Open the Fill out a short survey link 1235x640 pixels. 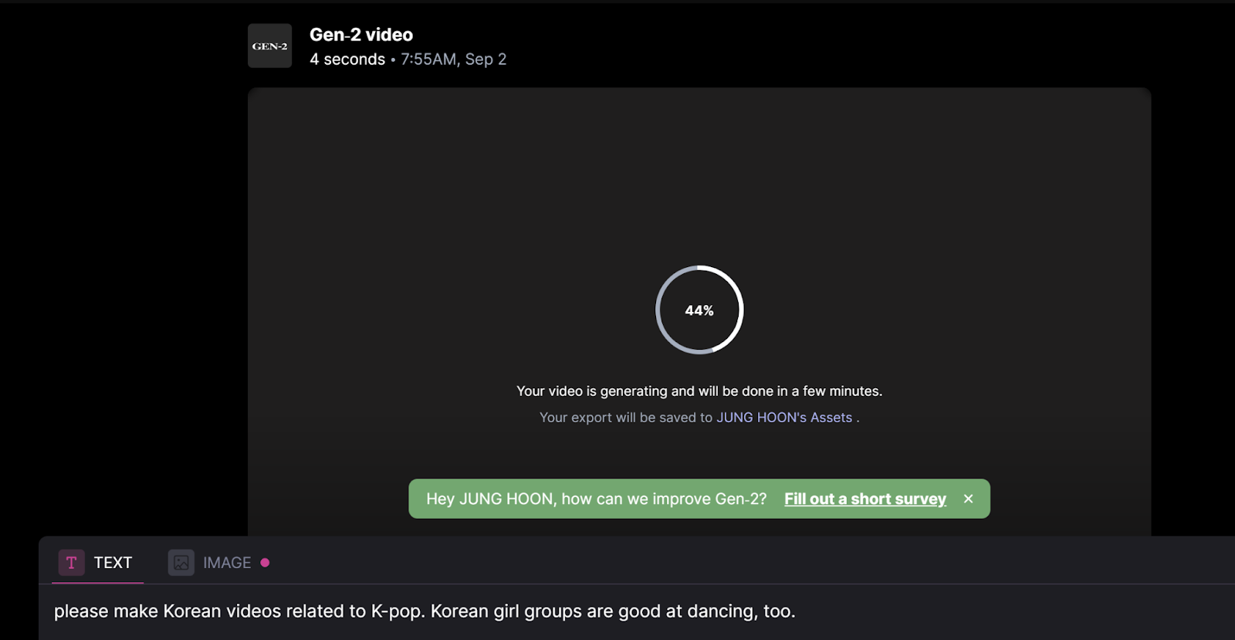point(864,499)
